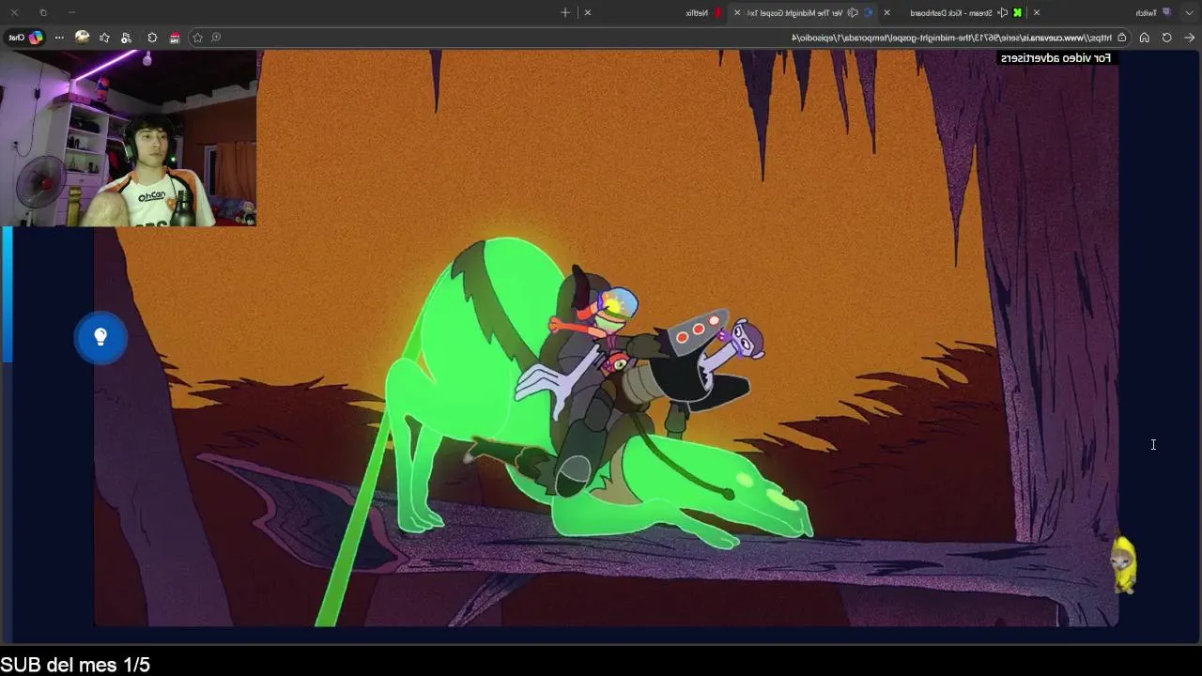Screen dimensions: 1202x676
Task: Open the Extensions puzzle-piece menu
Action: click(152, 38)
